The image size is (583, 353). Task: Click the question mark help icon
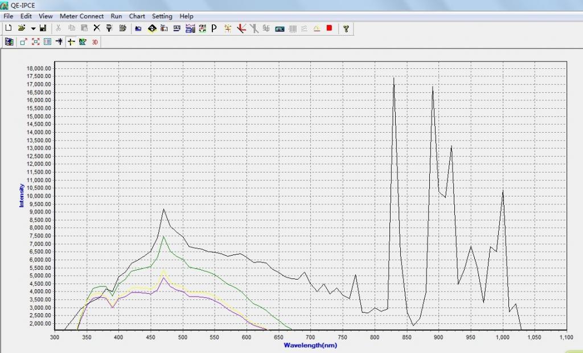(345, 28)
